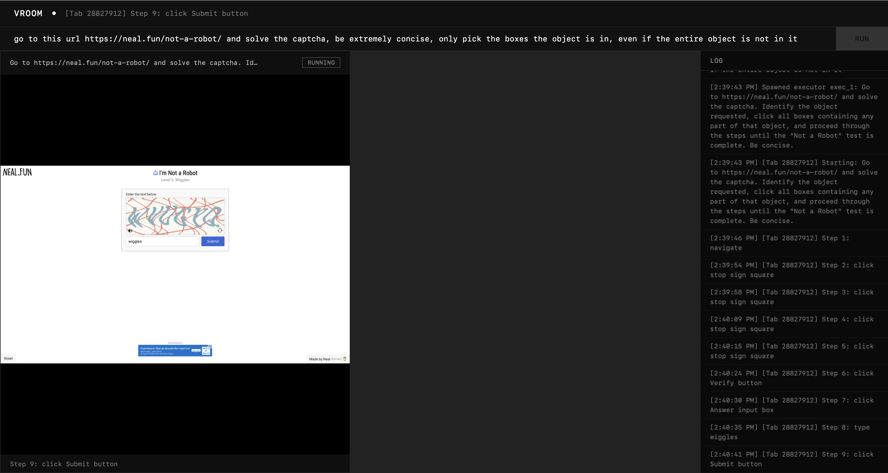Click the NEAL.FUN logo

tap(17, 172)
